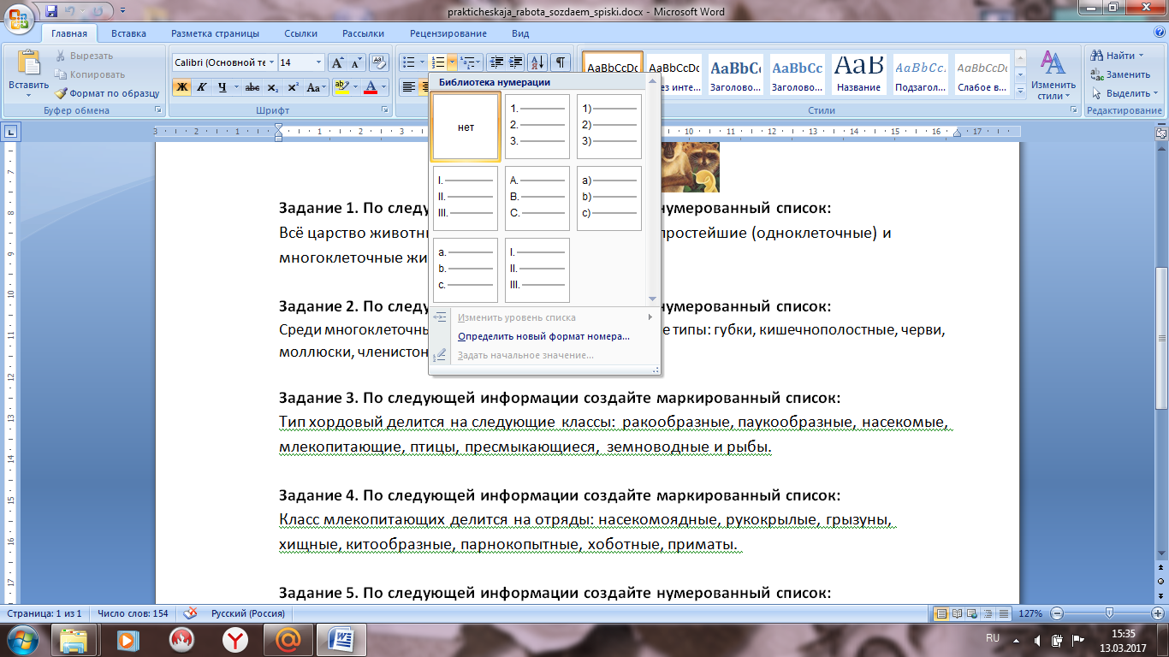Switch to Ссылки tab
The height and width of the screenshot is (657, 1169).
tap(301, 33)
